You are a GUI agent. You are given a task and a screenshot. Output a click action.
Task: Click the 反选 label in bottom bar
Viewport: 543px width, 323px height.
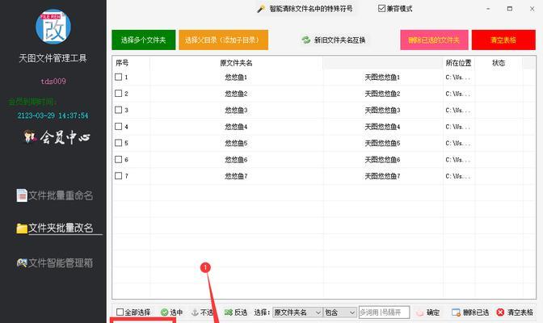coord(241,313)
